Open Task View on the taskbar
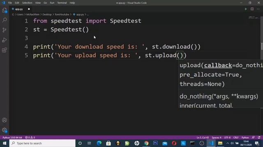This screenshot has height=147, width=263. (89, 143)
